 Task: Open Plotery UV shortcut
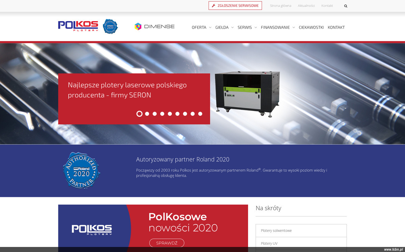coord(301,243)
